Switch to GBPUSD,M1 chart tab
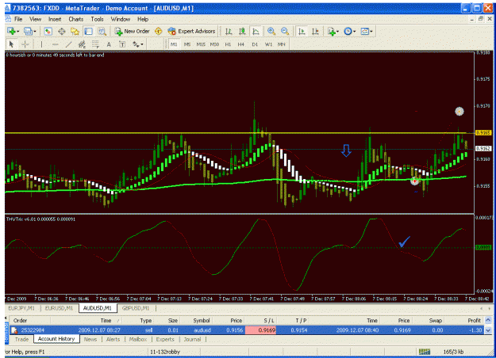The image size is (496, 358). click(x=136, y=308)
